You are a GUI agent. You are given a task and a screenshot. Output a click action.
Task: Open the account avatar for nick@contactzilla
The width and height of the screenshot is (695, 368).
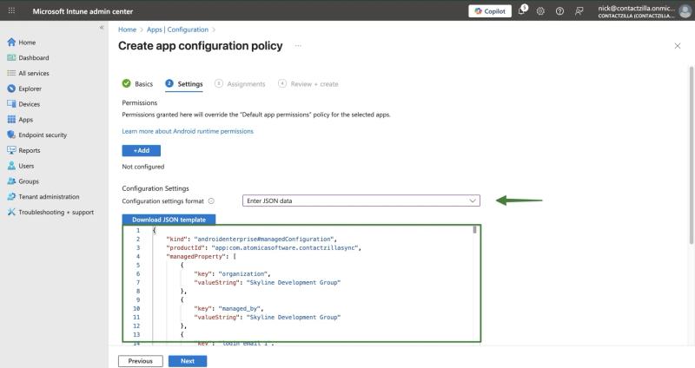coord(685,11)
